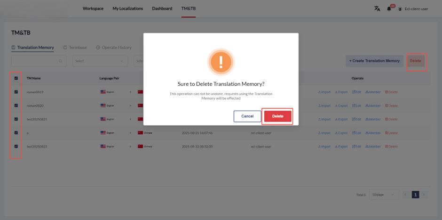Open the notifications bell icon
The image size is (442, 220).
point(389,8)
